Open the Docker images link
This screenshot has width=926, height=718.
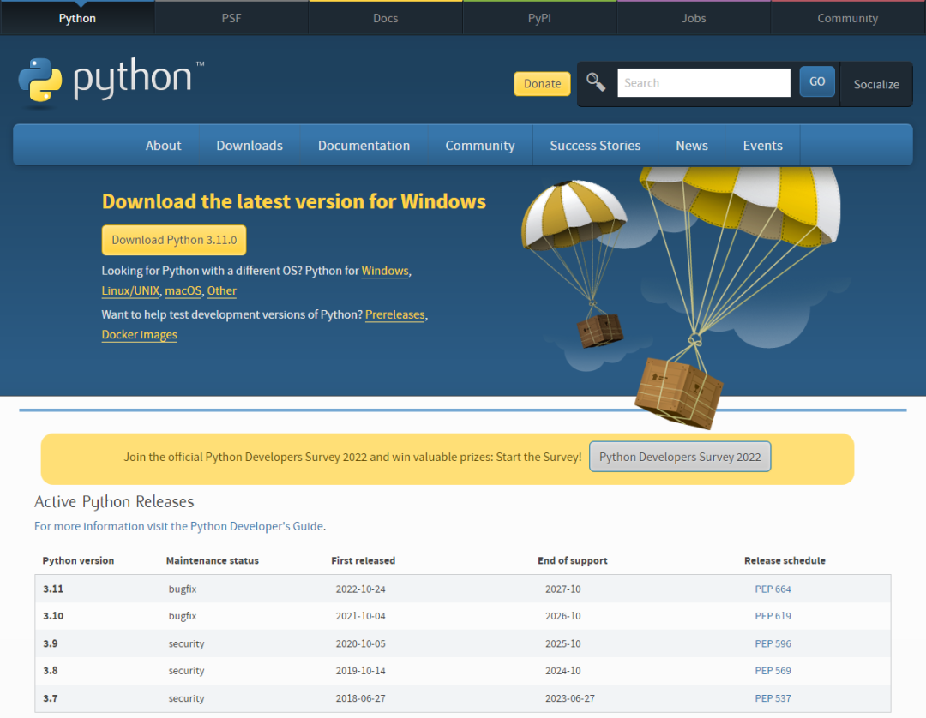pyautogui.click(x=140, y=334)
